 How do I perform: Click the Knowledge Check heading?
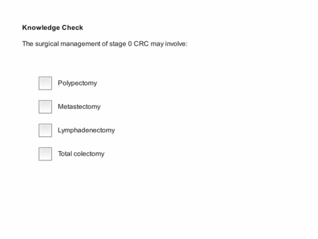pyautogui.click(x=53, y=27)
